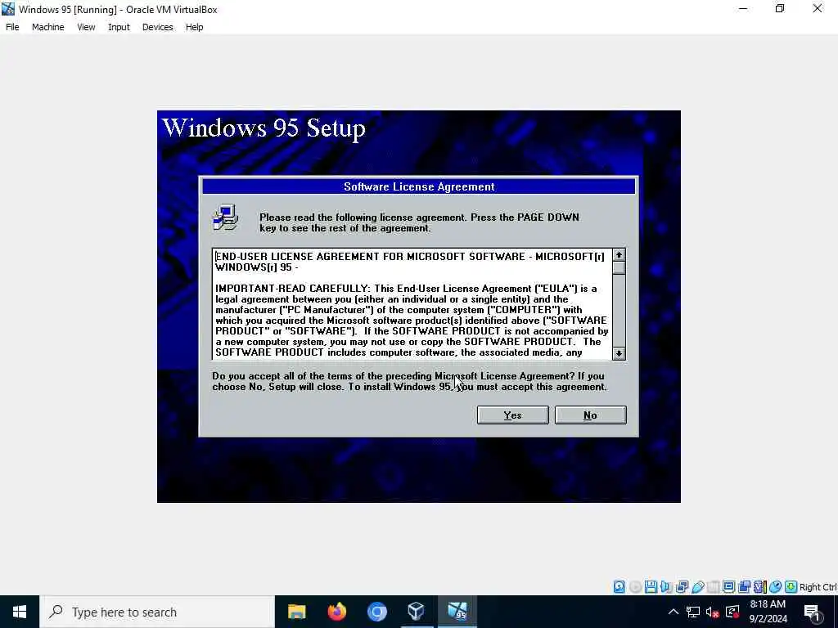The width and height of the screenshot is (838, 628).
Task: Accept the license with the Yes button
Action: pyautogui.click(x=512, y=415)
